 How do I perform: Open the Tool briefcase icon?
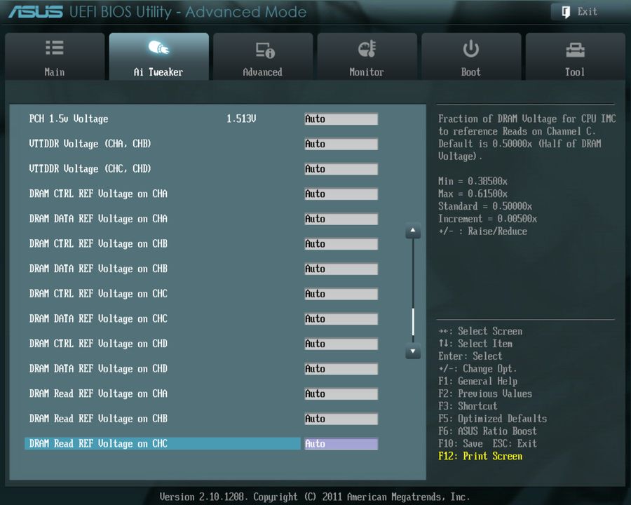(575, 48)
